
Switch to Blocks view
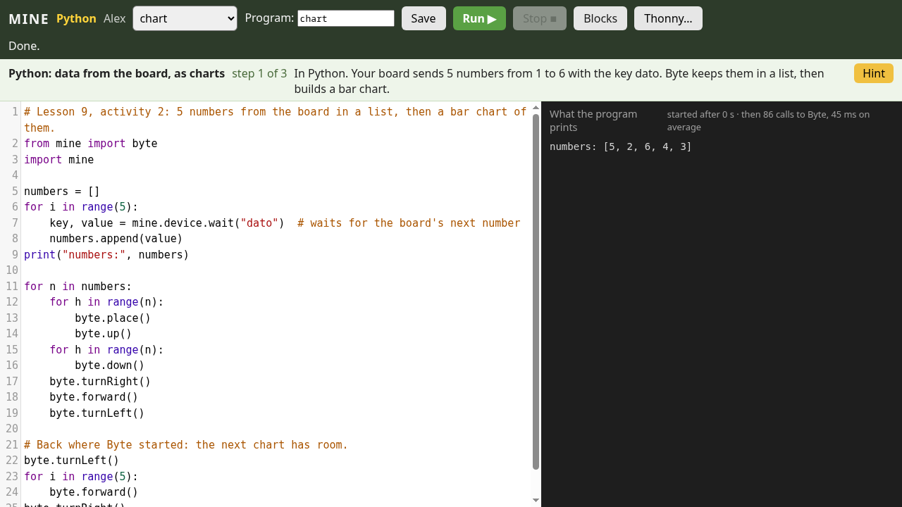[600, 18]
